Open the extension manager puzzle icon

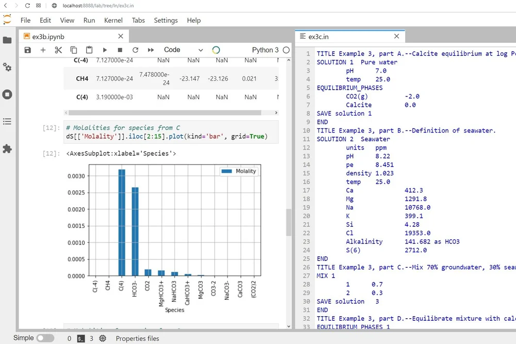(x=7, y=149)
